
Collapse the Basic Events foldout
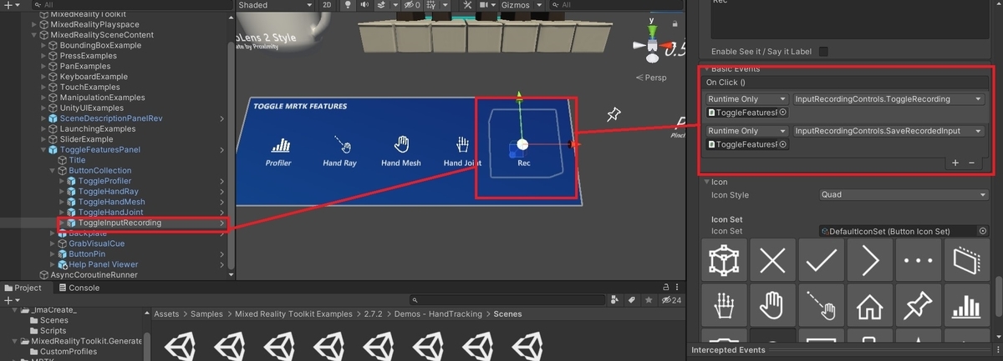click(705, 68)
